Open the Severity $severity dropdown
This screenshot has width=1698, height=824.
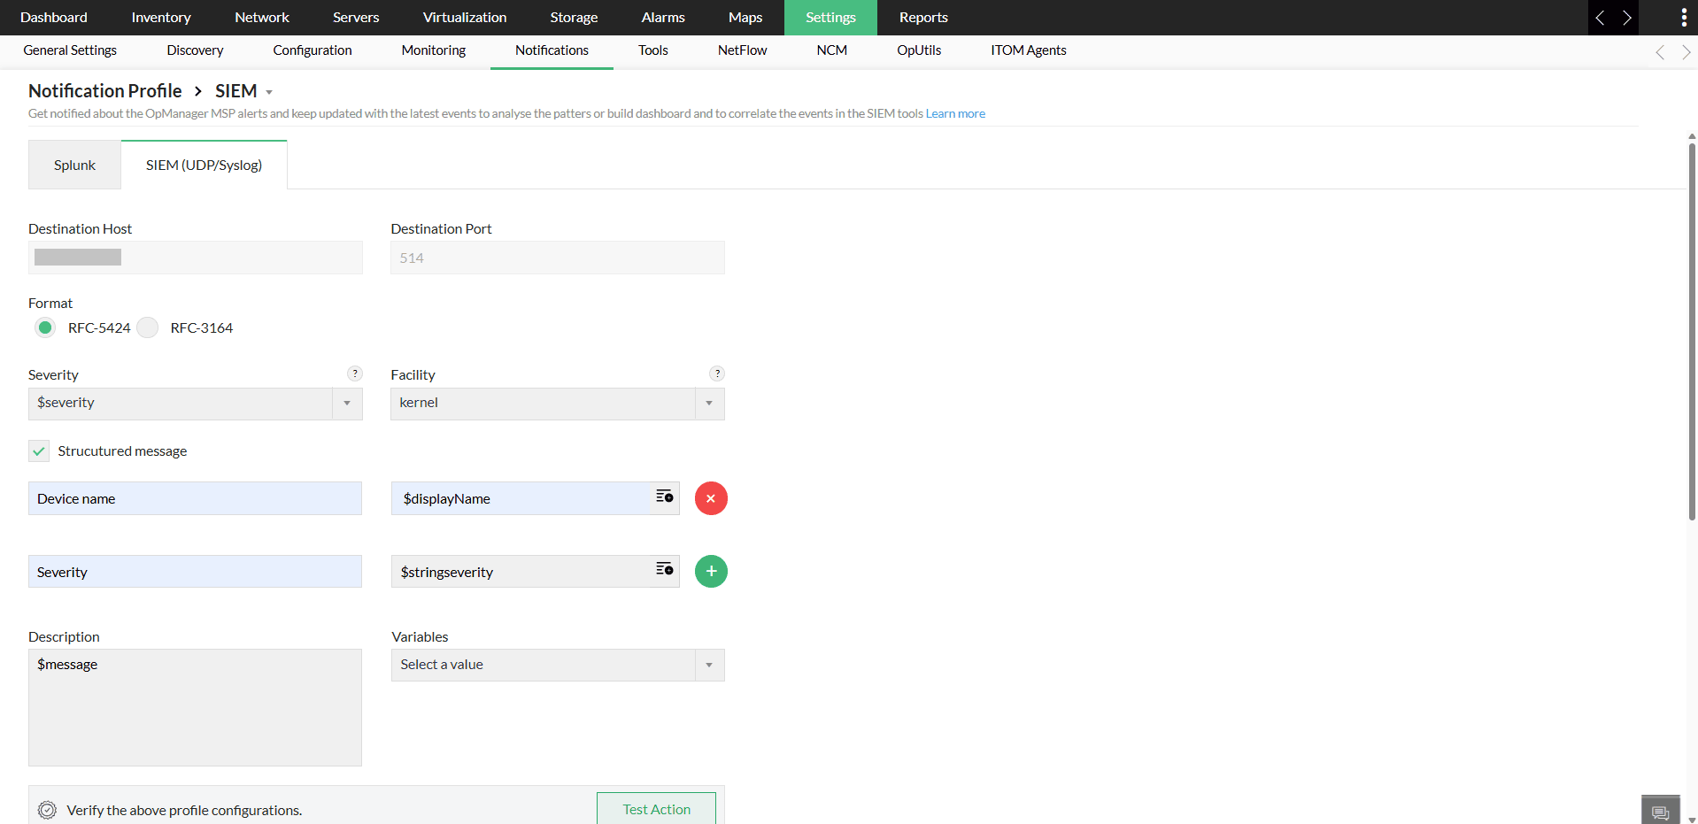(346, 404)
